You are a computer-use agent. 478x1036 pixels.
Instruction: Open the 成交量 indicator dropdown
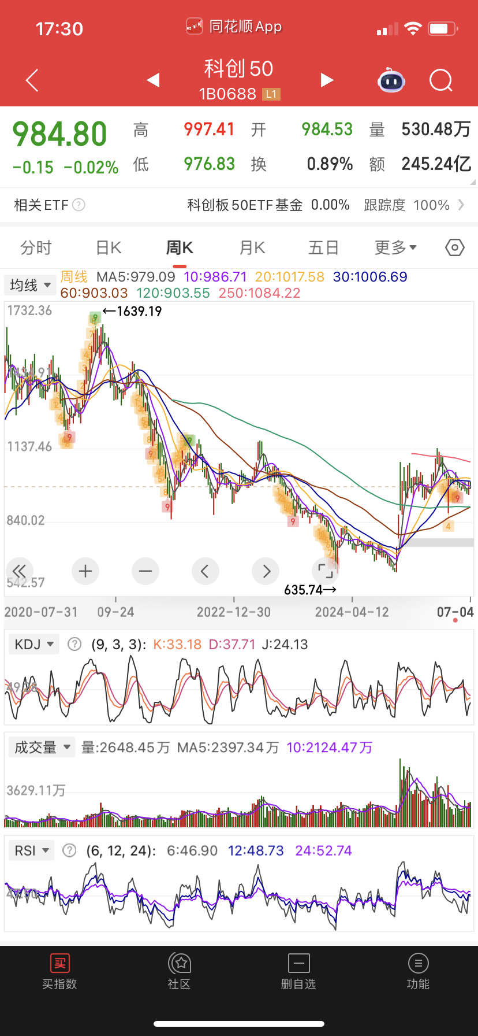42,748
